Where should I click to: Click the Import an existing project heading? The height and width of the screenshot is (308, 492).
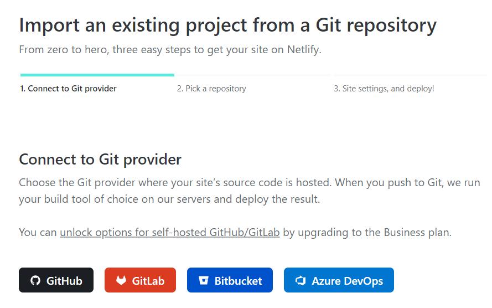(228, 25)
